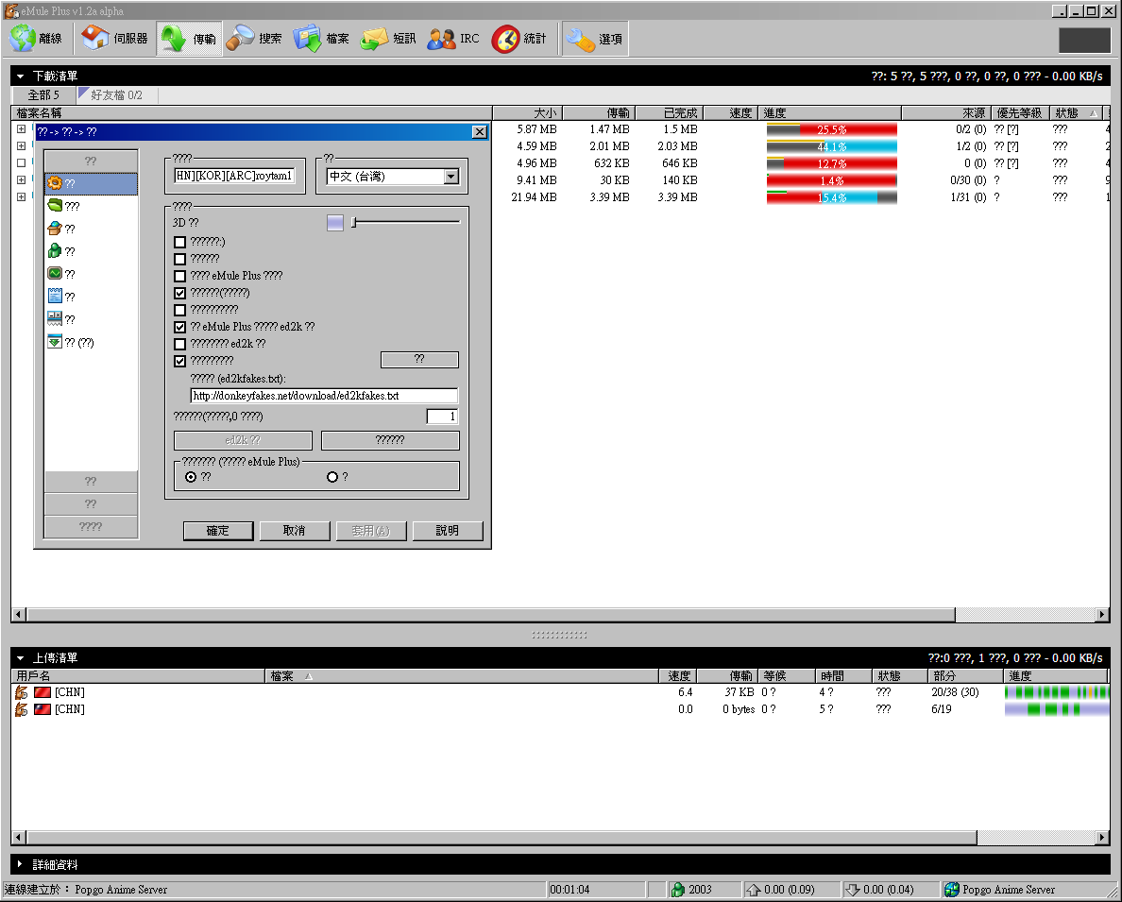Check the checkbox mentioning eMule Plus, third in list
The image size is (1122, 902).
pyautogui.click(x=180, y=276)
